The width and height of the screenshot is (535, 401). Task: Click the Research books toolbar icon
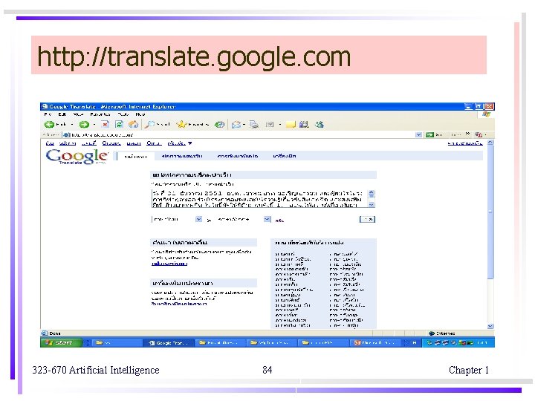click(304, 125)
